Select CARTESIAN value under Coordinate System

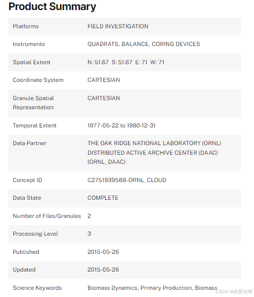[x=104, y=80]
